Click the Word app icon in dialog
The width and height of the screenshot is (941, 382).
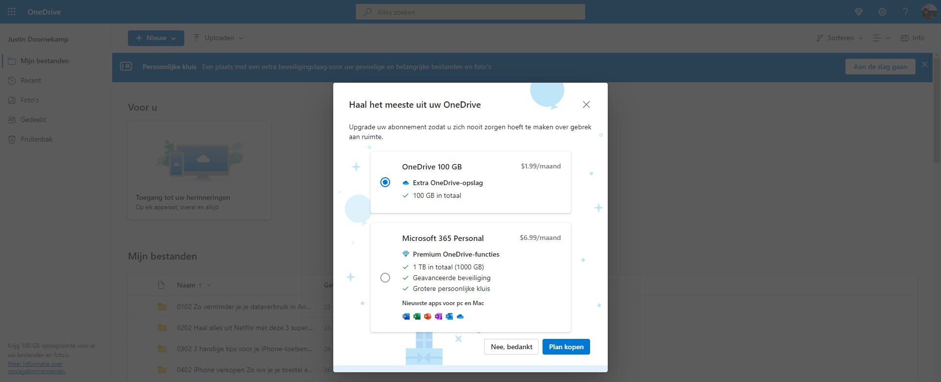pyautogui.click(x=406, y=316)
